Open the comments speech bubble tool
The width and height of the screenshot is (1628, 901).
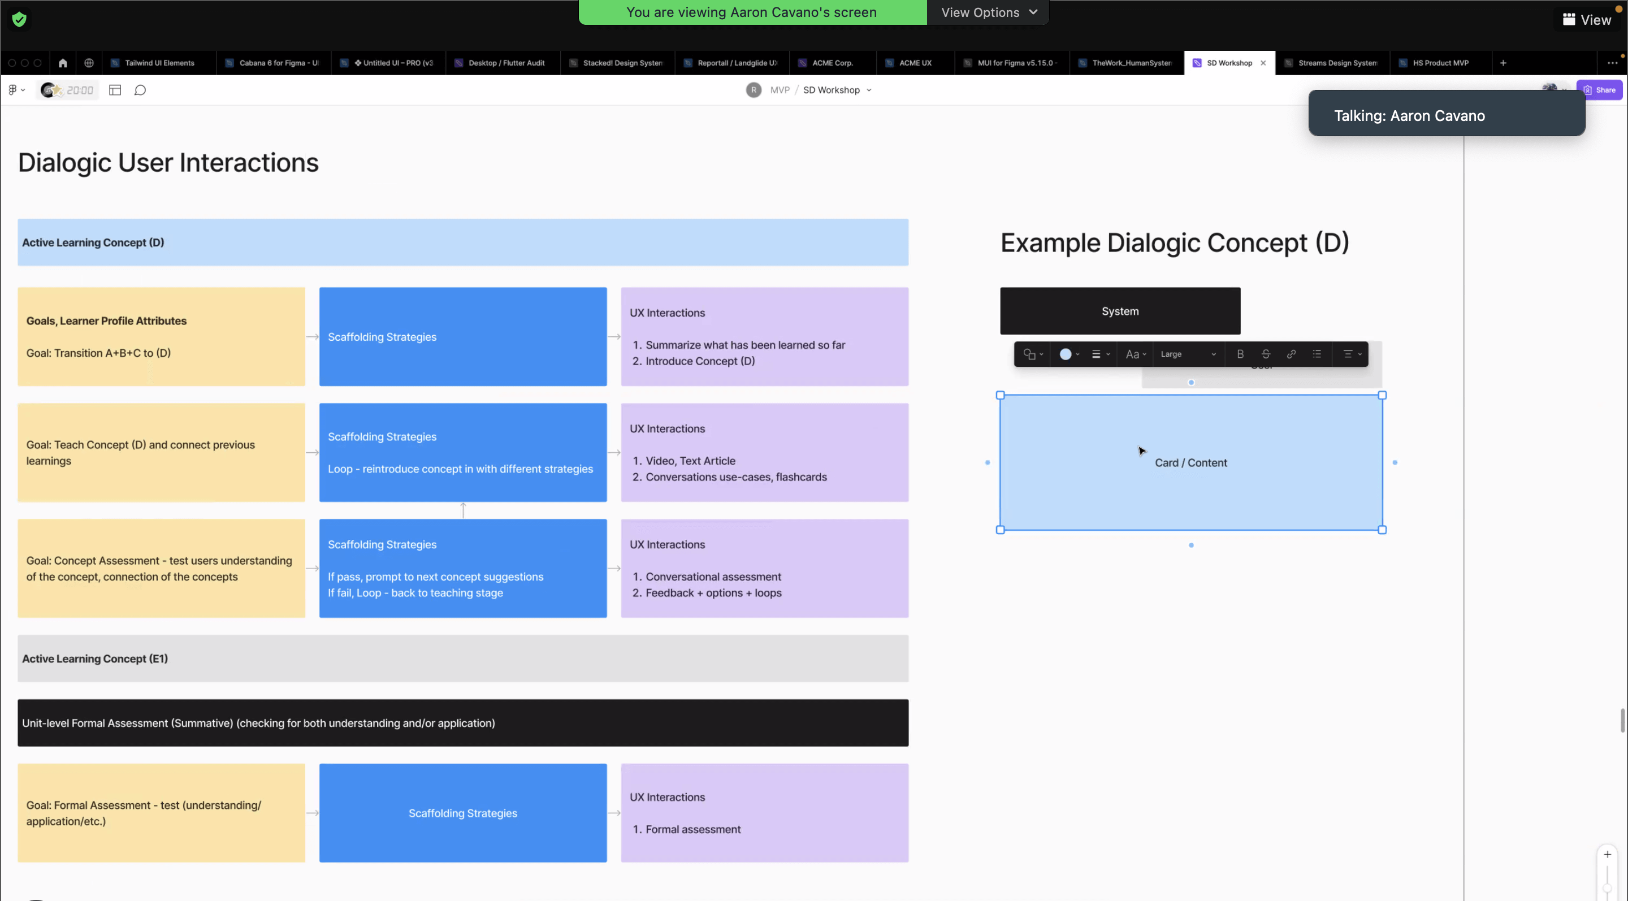(140, 90)
